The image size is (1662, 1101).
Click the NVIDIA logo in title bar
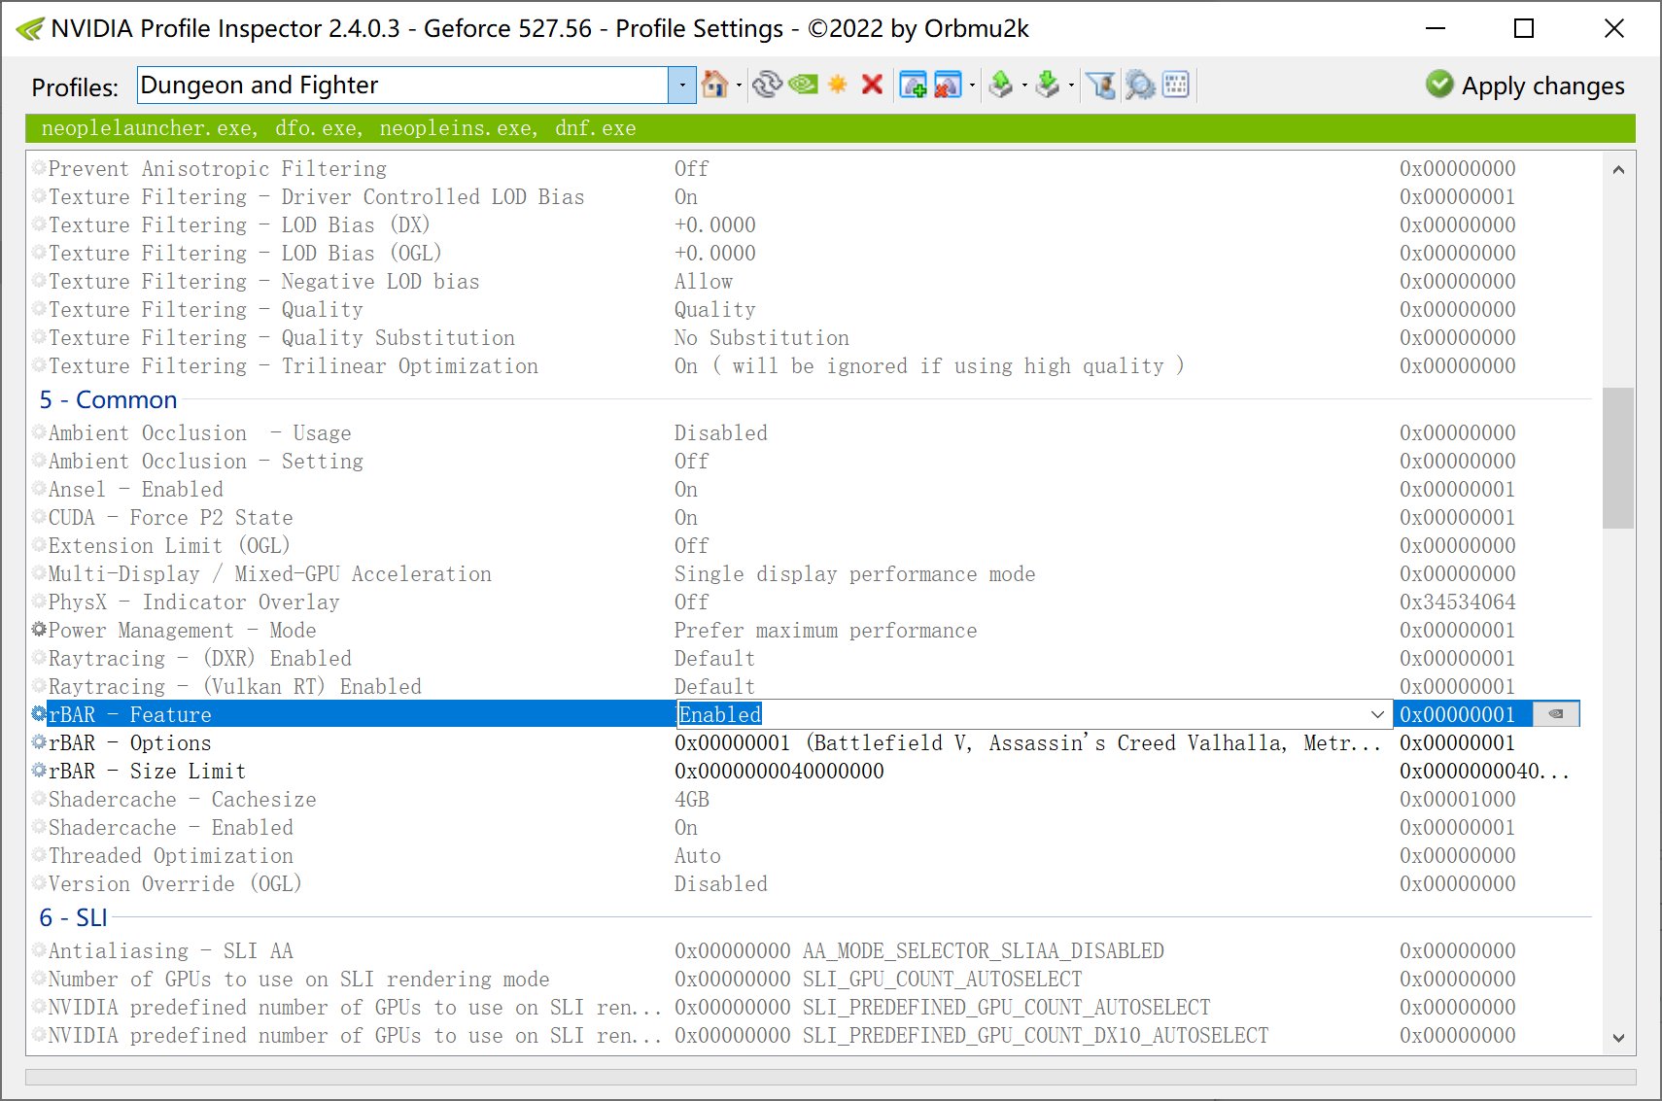coord(29,29)
